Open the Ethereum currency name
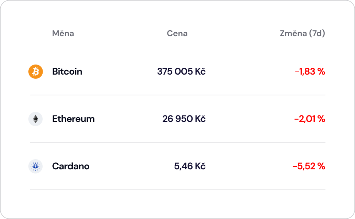 coord(73,119)
